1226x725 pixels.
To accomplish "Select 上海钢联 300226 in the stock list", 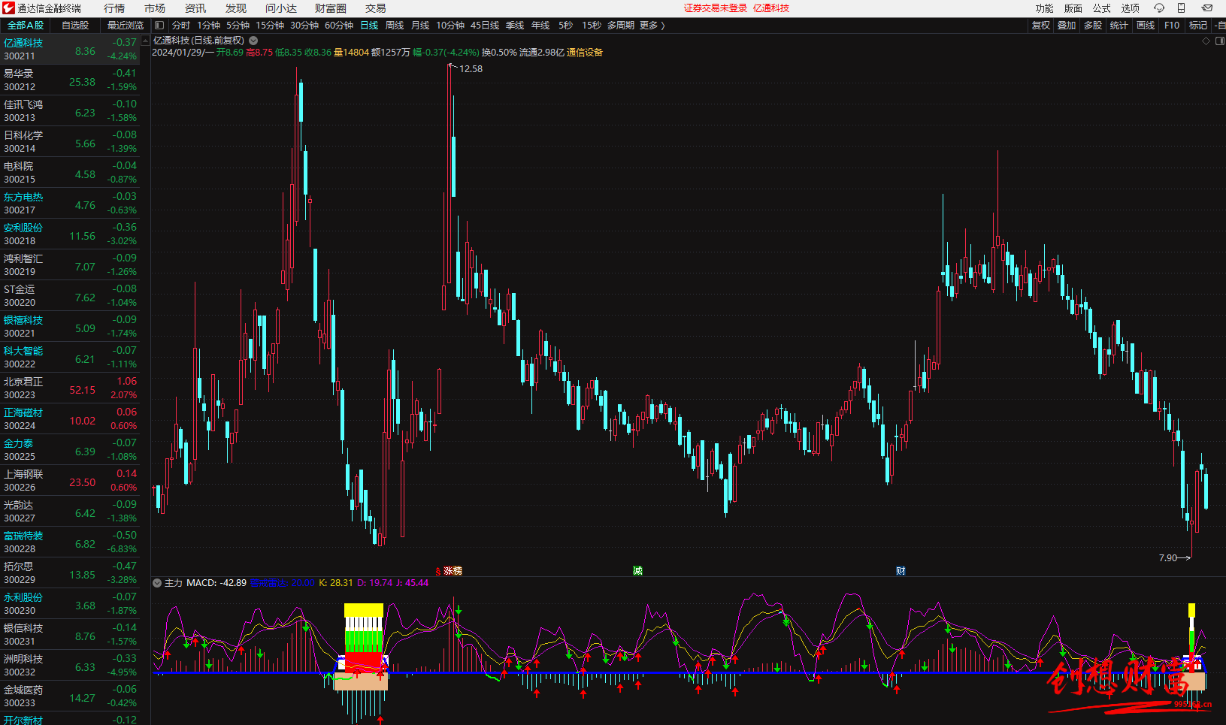I will pyautogui.click(x=70, y=481).
